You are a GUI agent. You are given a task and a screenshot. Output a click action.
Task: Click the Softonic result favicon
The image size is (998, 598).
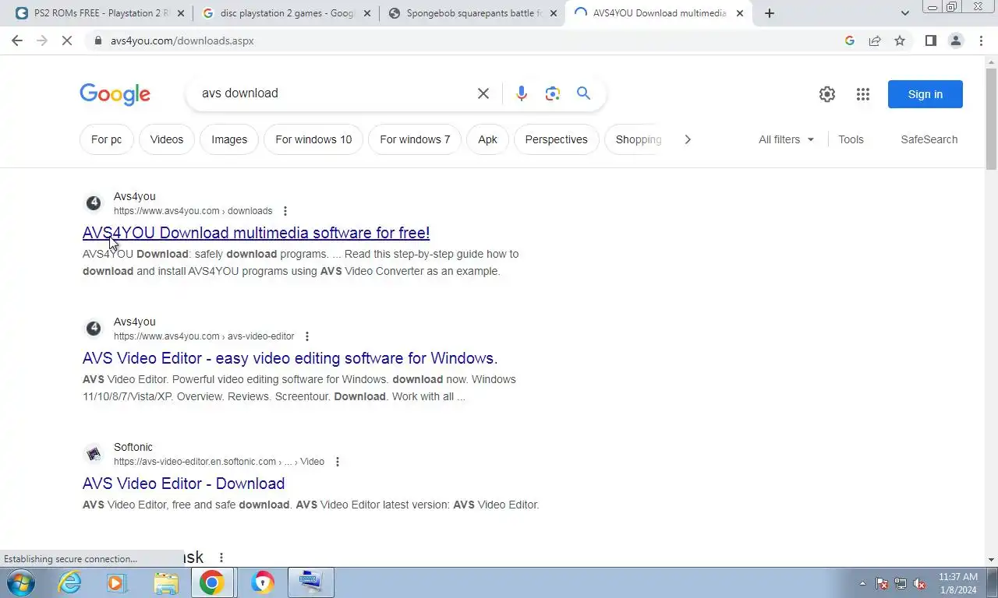coord(94,454)
